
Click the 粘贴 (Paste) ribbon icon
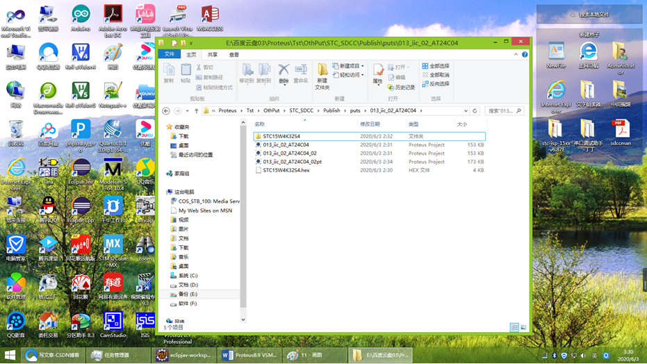coord(186,74)
